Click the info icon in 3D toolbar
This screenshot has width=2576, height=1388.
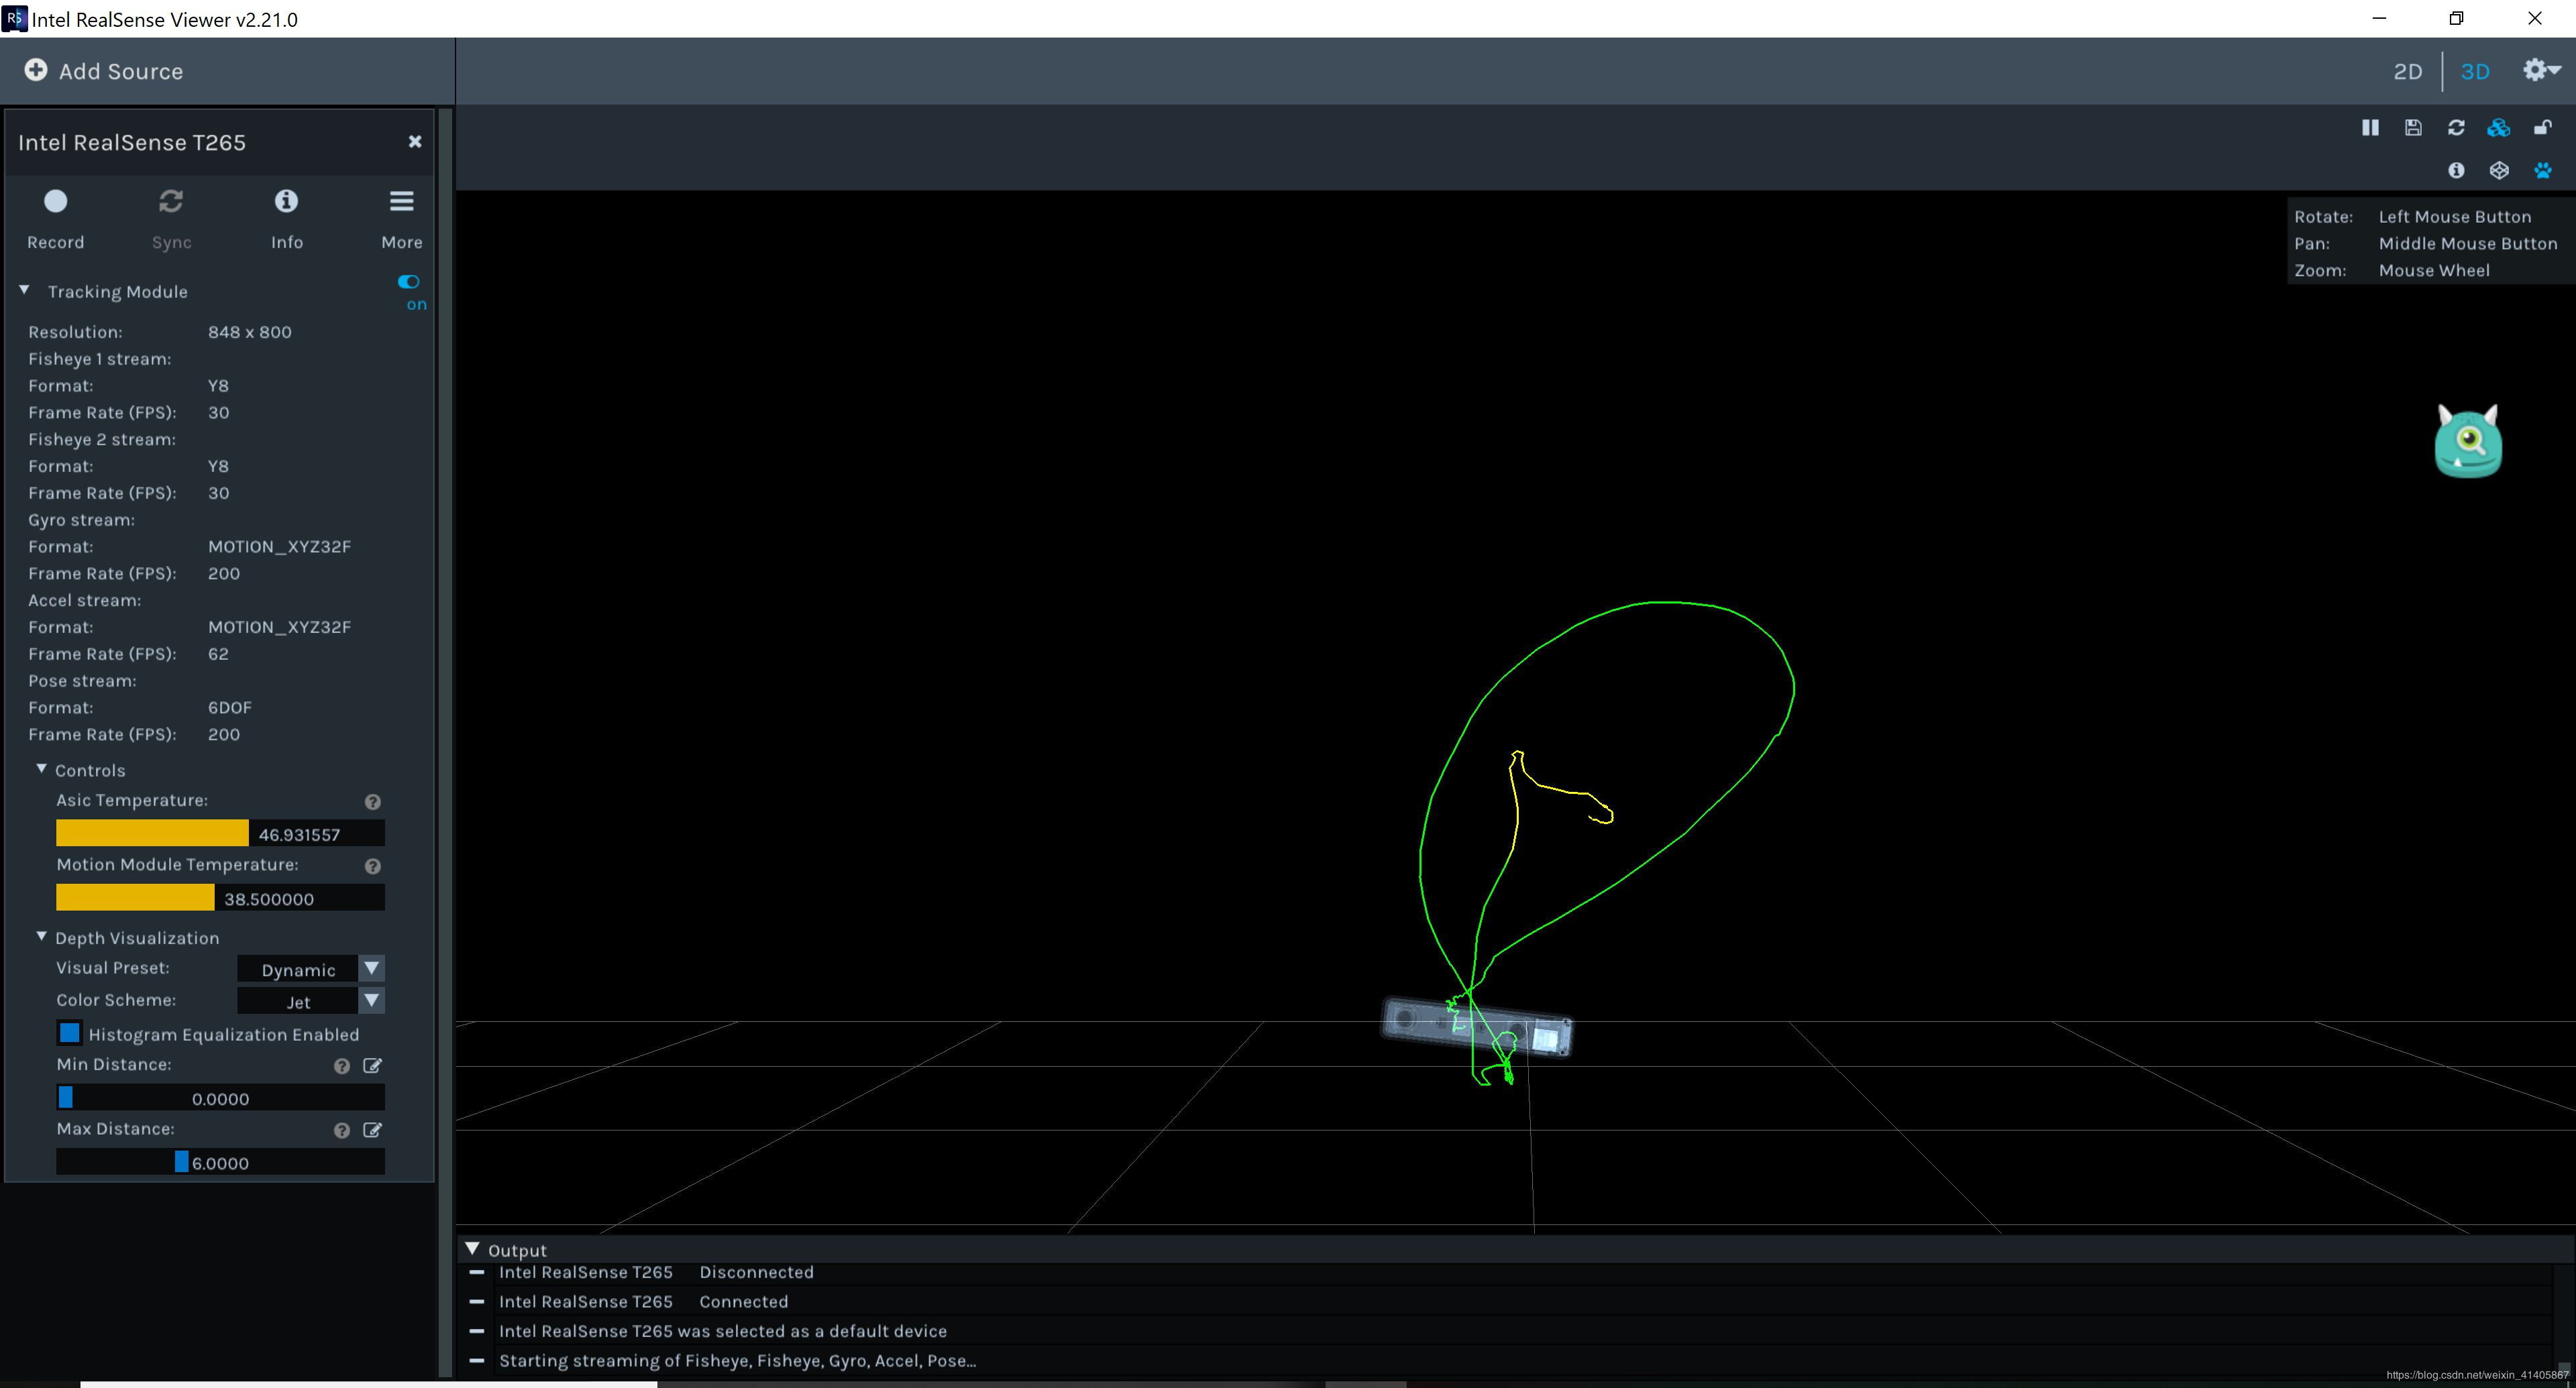[x=2456, y=171]
